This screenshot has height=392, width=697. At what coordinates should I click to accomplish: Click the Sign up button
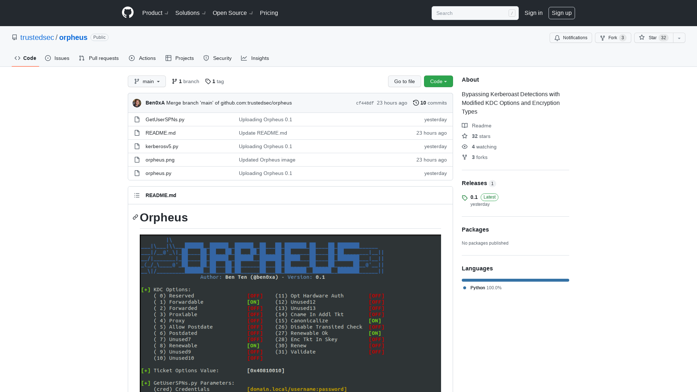coord(562,13)
